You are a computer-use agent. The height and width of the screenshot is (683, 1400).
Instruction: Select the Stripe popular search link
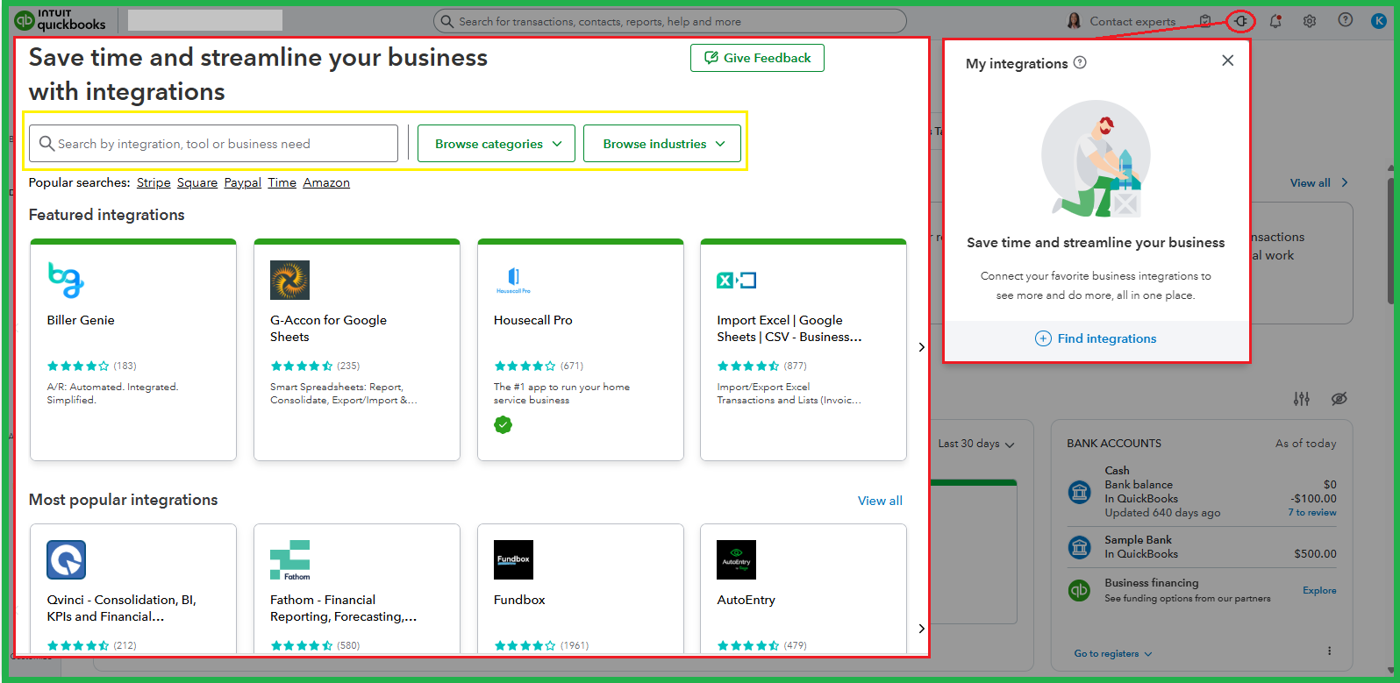pos(154,182)
